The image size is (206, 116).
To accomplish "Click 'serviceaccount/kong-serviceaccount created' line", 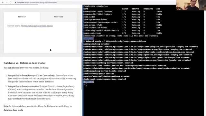I will click(108, 63).
